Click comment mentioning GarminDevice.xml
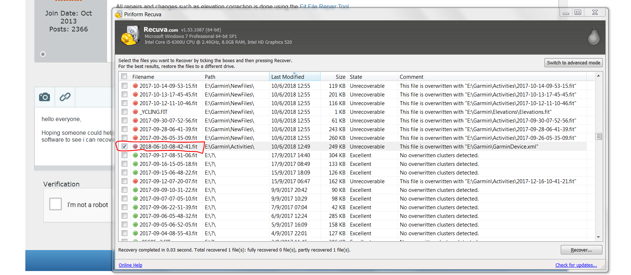 tap(469, 147)
